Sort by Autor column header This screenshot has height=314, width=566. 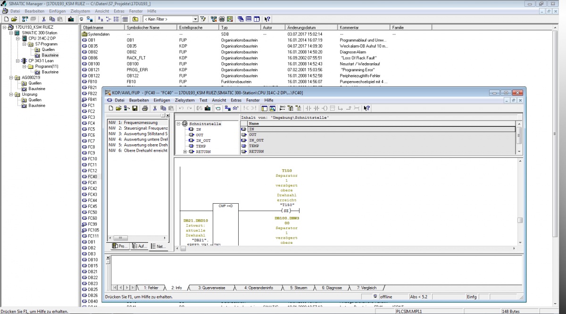[x=274, y=28]
